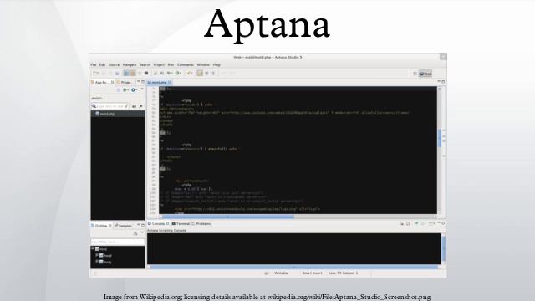Open the Commands menu

click(186, 65)
